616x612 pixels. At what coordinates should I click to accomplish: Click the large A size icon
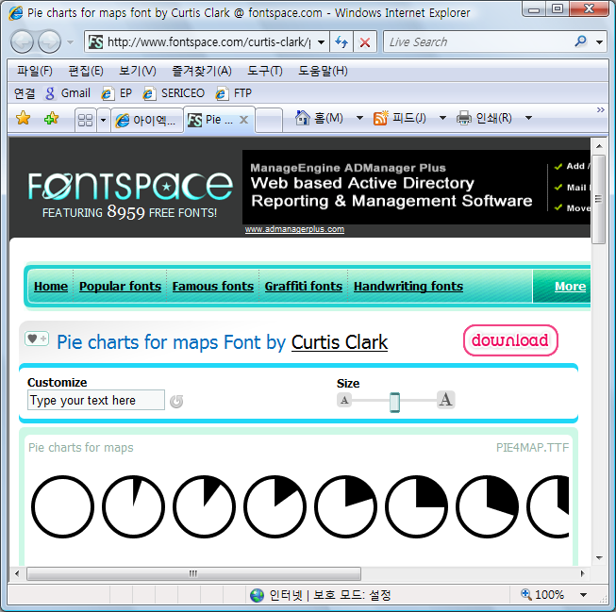tap(445, 400)
